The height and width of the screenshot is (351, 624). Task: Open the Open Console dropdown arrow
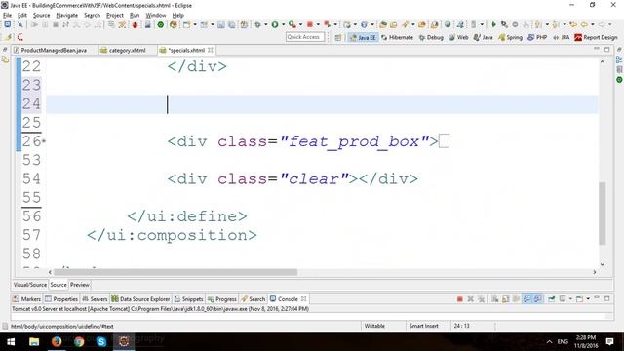pos(588,299)
